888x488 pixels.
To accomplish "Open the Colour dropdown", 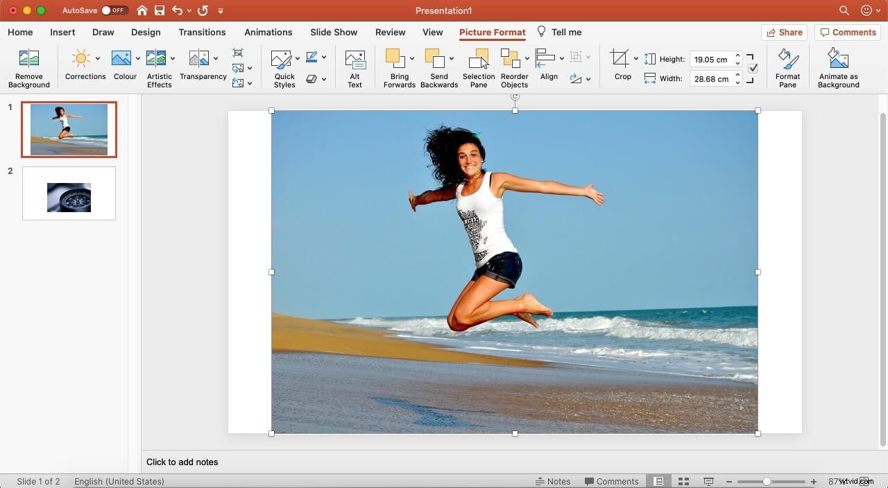I will tap(138, 58).
